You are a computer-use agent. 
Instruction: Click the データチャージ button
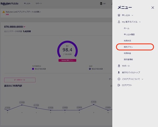[x=20, y=80]
